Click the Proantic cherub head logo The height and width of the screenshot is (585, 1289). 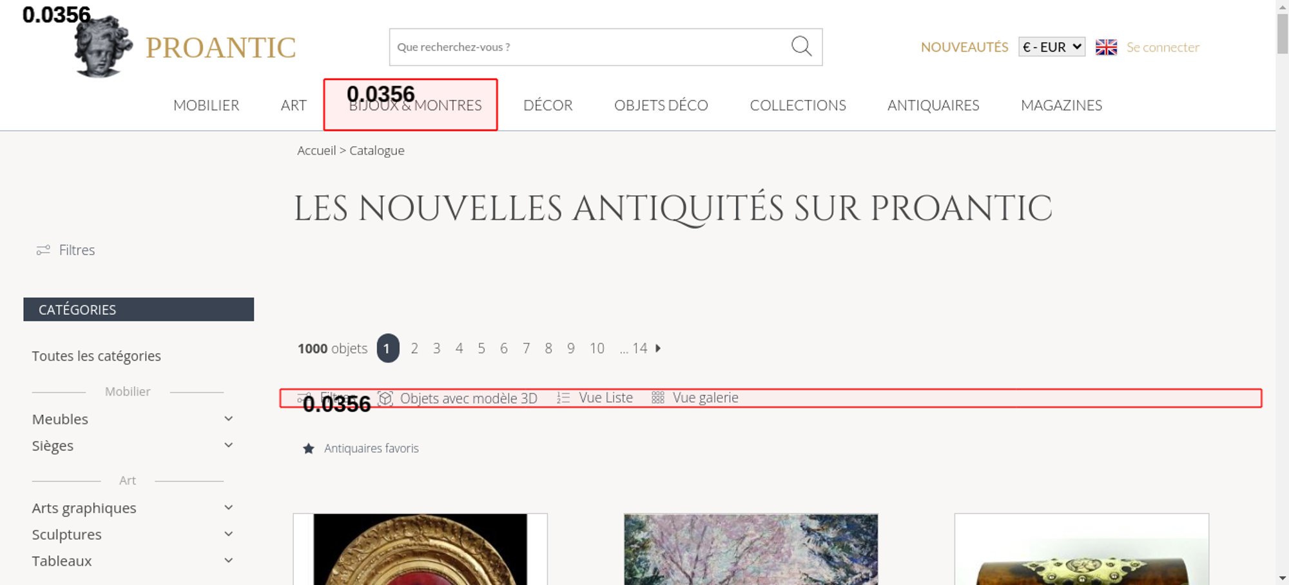[x=103, y=48]
